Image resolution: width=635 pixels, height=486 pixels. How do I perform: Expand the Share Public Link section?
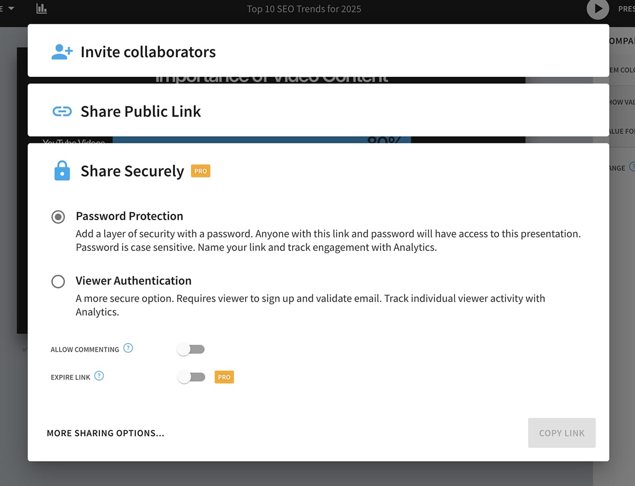pyautogui.click(x=141, y=112)
